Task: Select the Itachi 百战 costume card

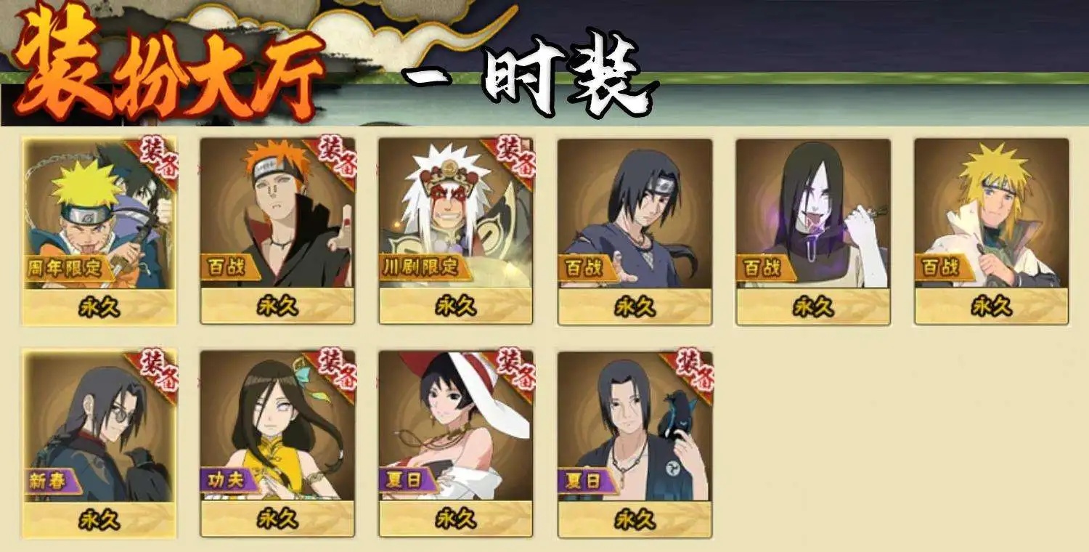Action: point(635,231)
